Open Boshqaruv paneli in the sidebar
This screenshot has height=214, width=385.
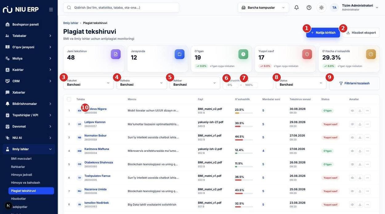(x=29, y=24)
